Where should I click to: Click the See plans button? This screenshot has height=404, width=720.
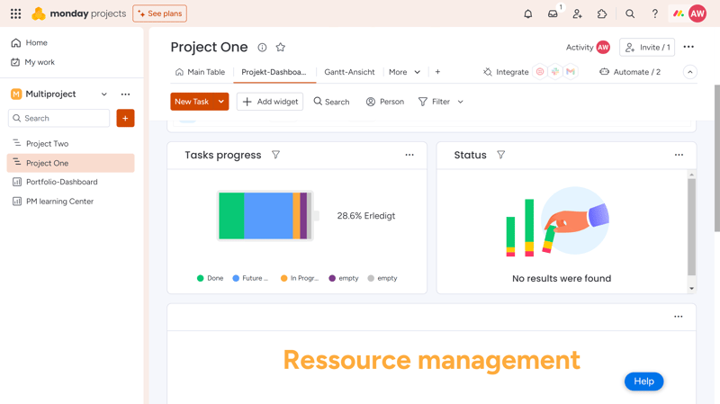(160, 13)
